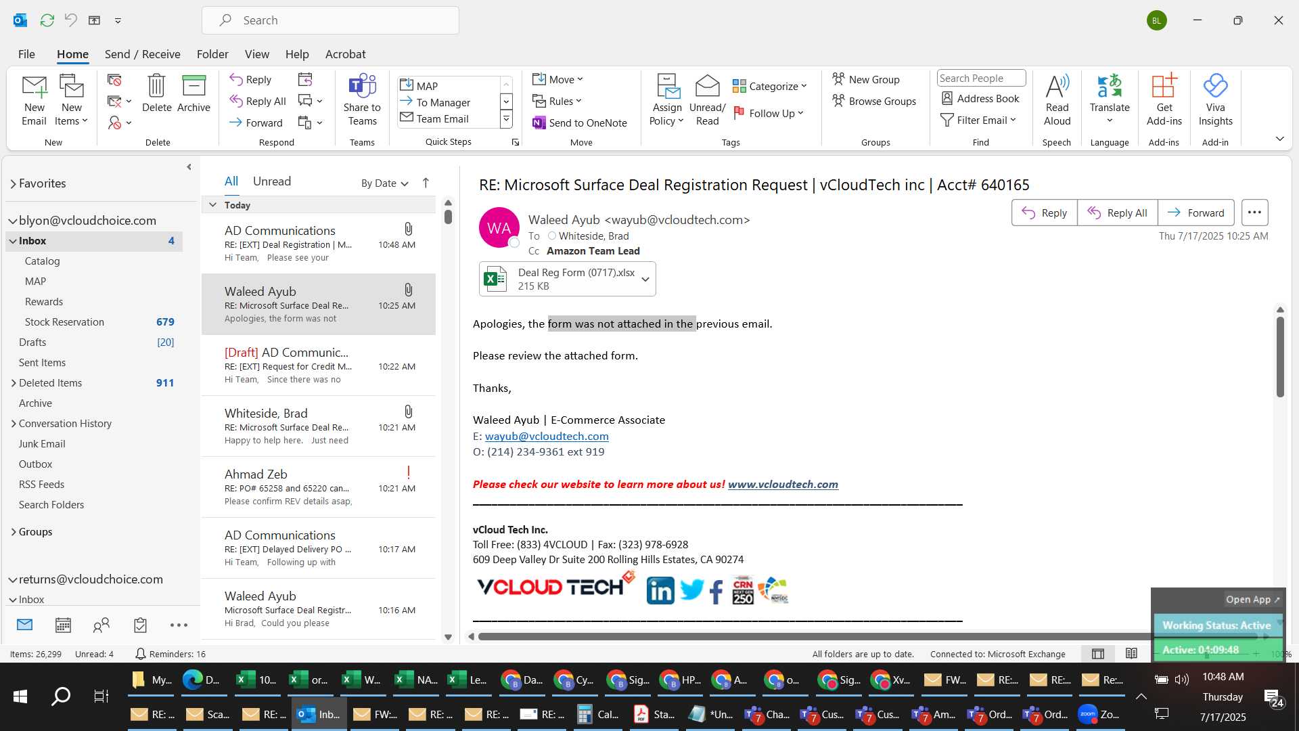Screen dimensions: 1299x731
Task: Open the Address Book
Action: pos(980,99)
